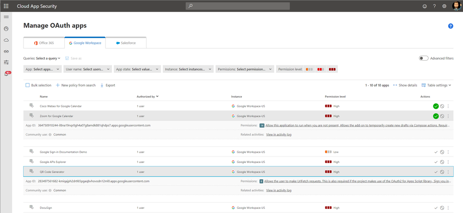The image size is (463, 213).
Task: Open the Investigate glasses icon in sidebar
Action: pos(6,51)
